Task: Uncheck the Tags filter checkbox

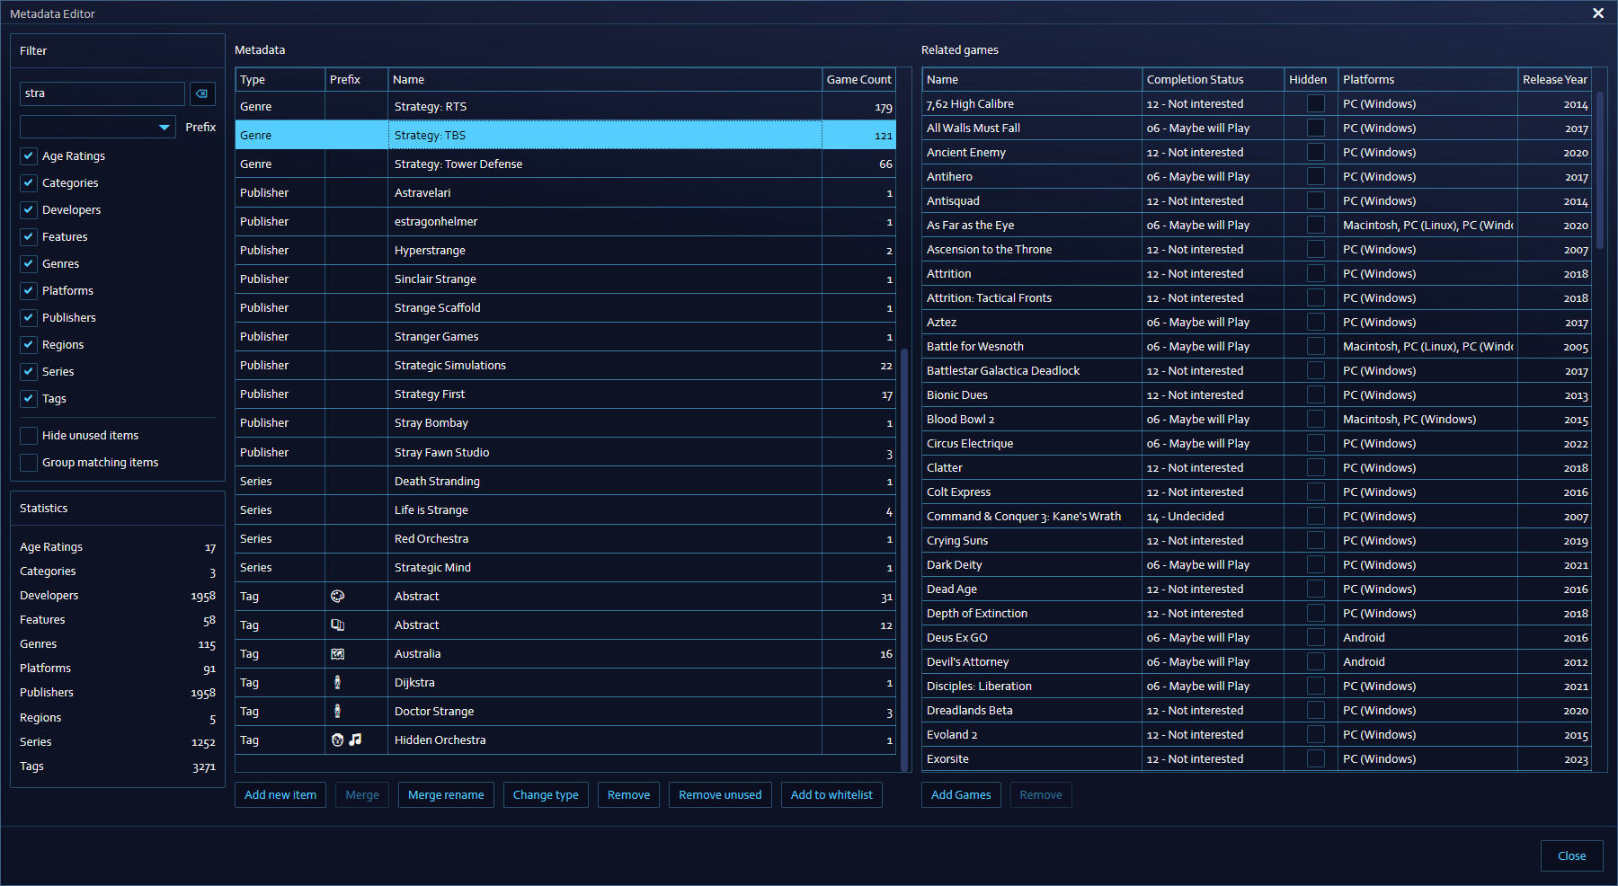Action: coord(29,399)
